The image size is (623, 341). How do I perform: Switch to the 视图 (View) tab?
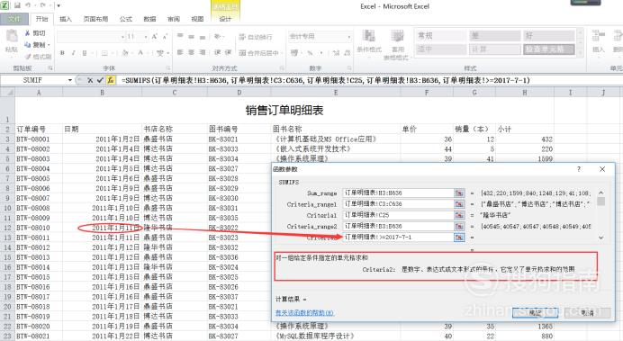pyautogui.click(x=197, y=19)
